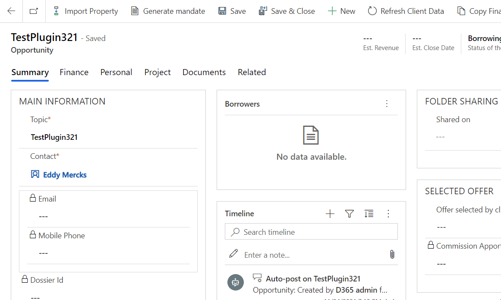501x300 pixels.
Task: Open Timeline more commands ellipsis
Action: pos(388,214)
